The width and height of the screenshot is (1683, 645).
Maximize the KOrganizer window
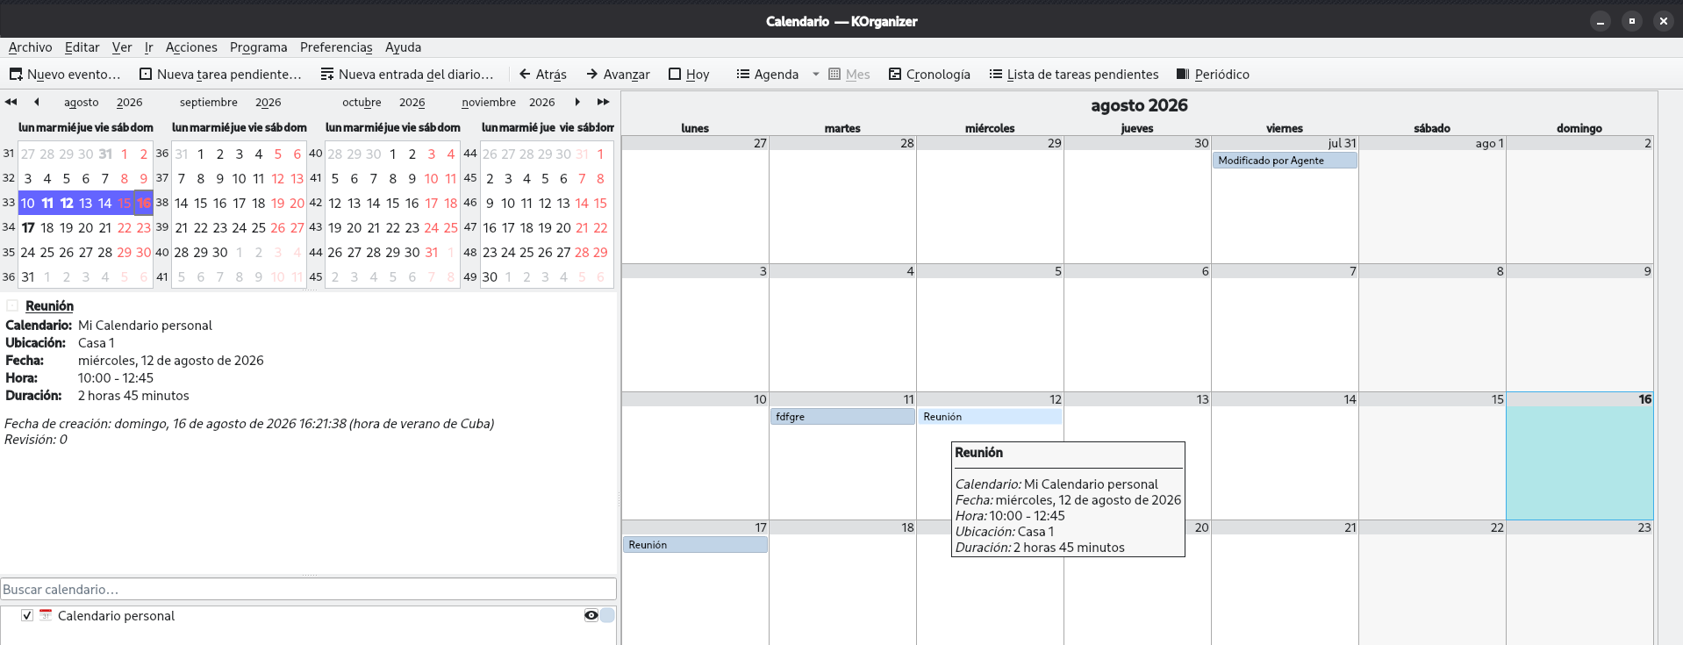tap(1632, 21)
